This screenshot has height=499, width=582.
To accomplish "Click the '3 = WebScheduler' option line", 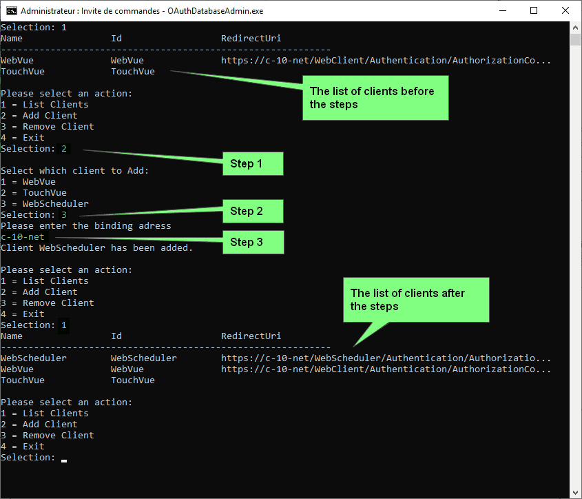I will click(x=45, y=204).
